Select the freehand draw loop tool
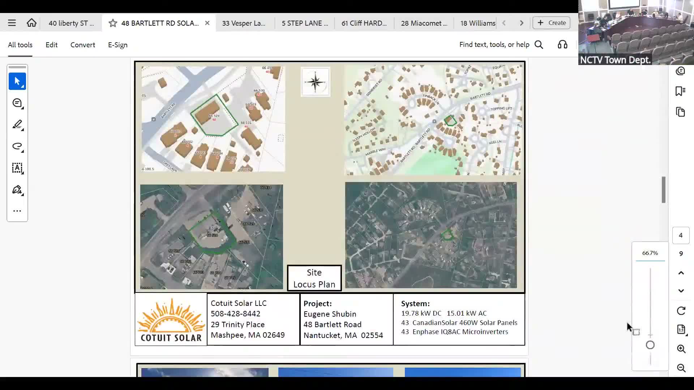 pyautogui.click(x=17, y=146)
